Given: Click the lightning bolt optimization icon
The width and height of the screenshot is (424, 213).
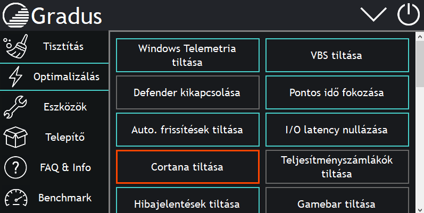Looking at the screenshot, I should pyautogui.click(x=15, y=78).
